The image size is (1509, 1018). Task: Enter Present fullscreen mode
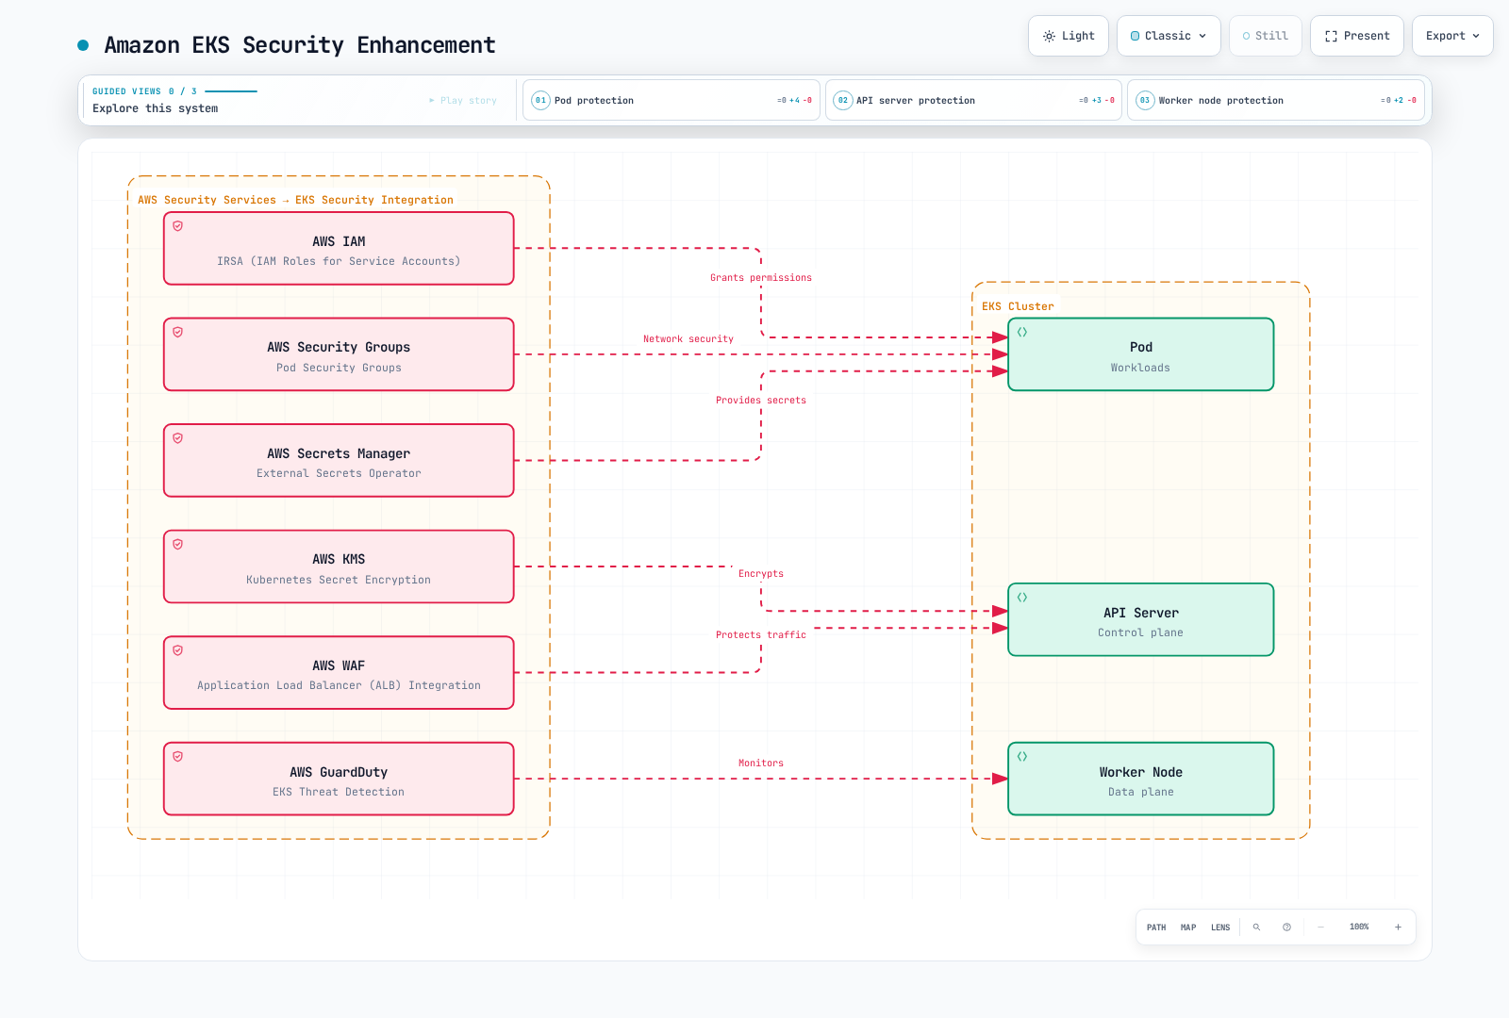(1357, 36)
